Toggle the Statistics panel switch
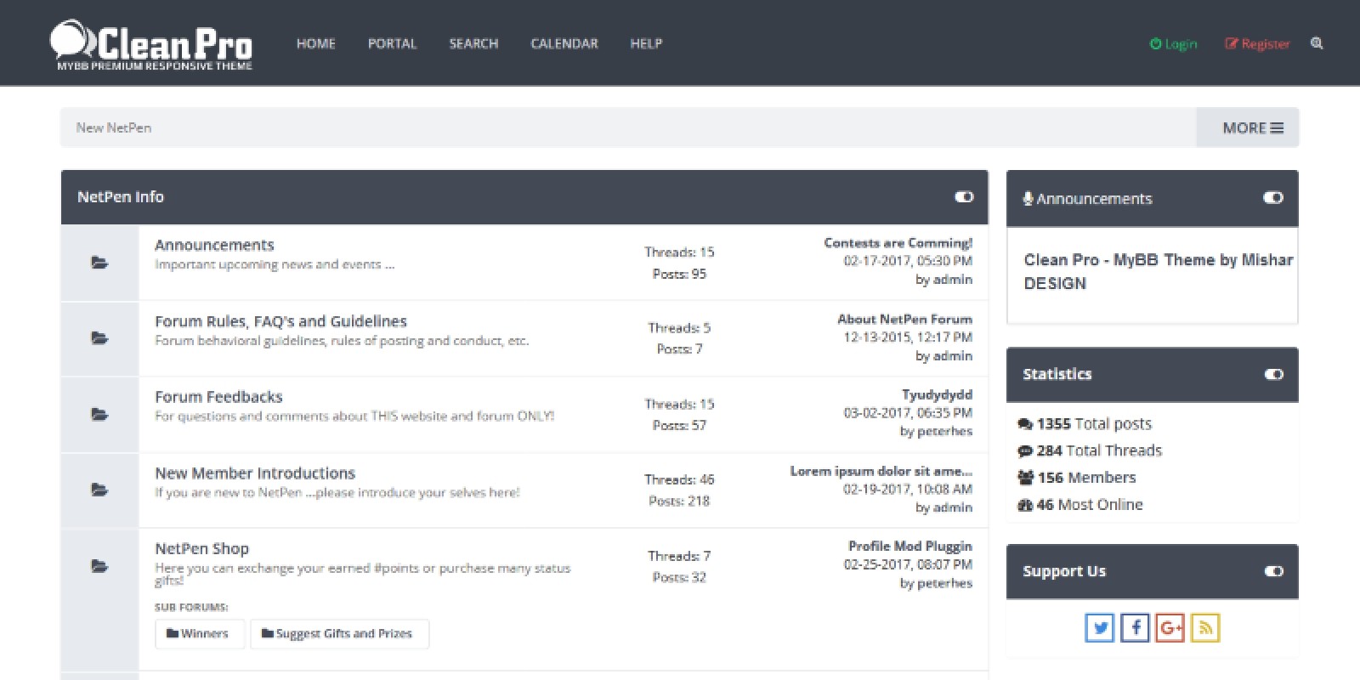The height and width of the screenshot is (680, 1360). coord(1273,374)
